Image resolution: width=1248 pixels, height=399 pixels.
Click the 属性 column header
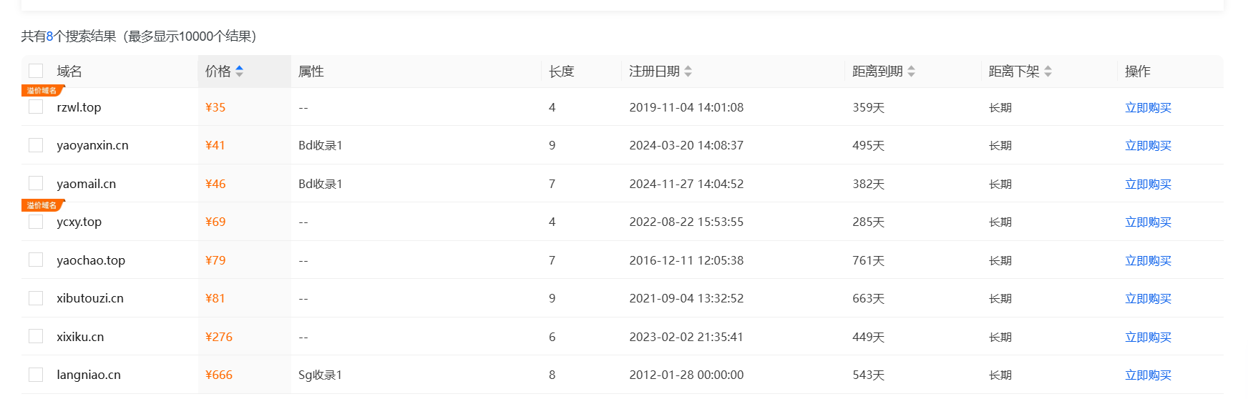tap(311, 72)
